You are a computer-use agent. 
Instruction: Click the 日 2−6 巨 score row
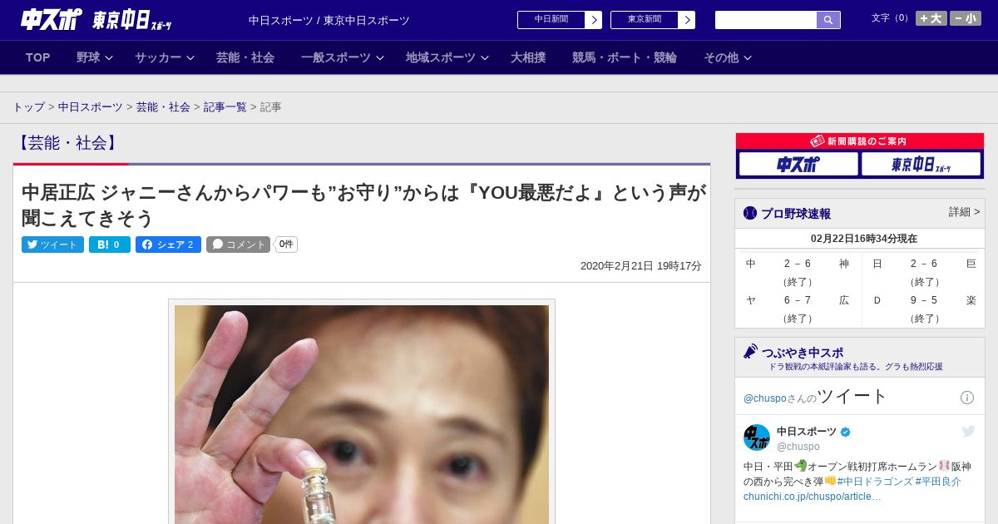(924, 264)
